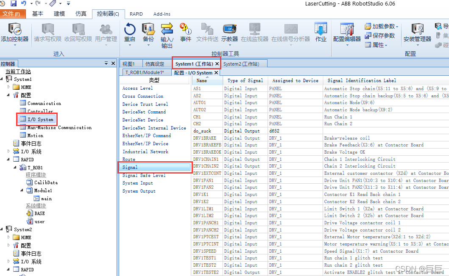Click Load Parameters (加载参数) button
Viewport: 449px width, 276px height.
pos(382,26)
